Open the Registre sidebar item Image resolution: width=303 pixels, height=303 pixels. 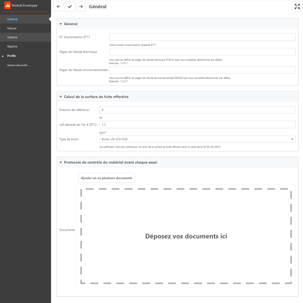pyautogui.click(x=25, y=46)
